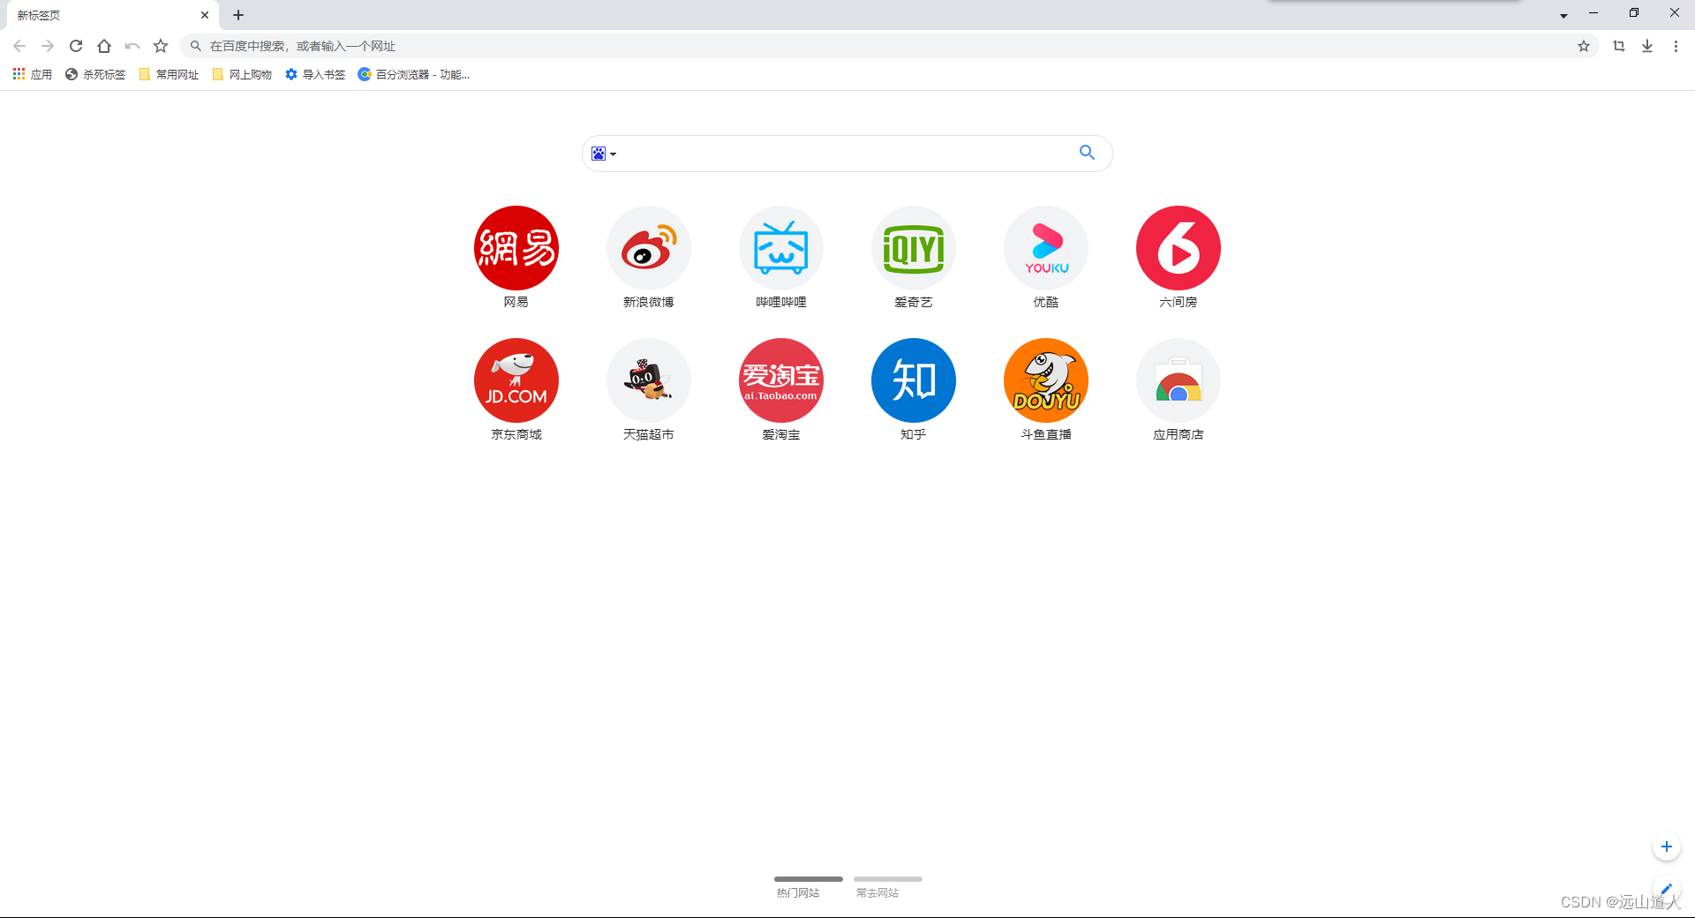The width and height of the screenshot is (1695, 918).
Task: Open the JD.COM (京东商城) shortcut
Action: tap(516, 380)
